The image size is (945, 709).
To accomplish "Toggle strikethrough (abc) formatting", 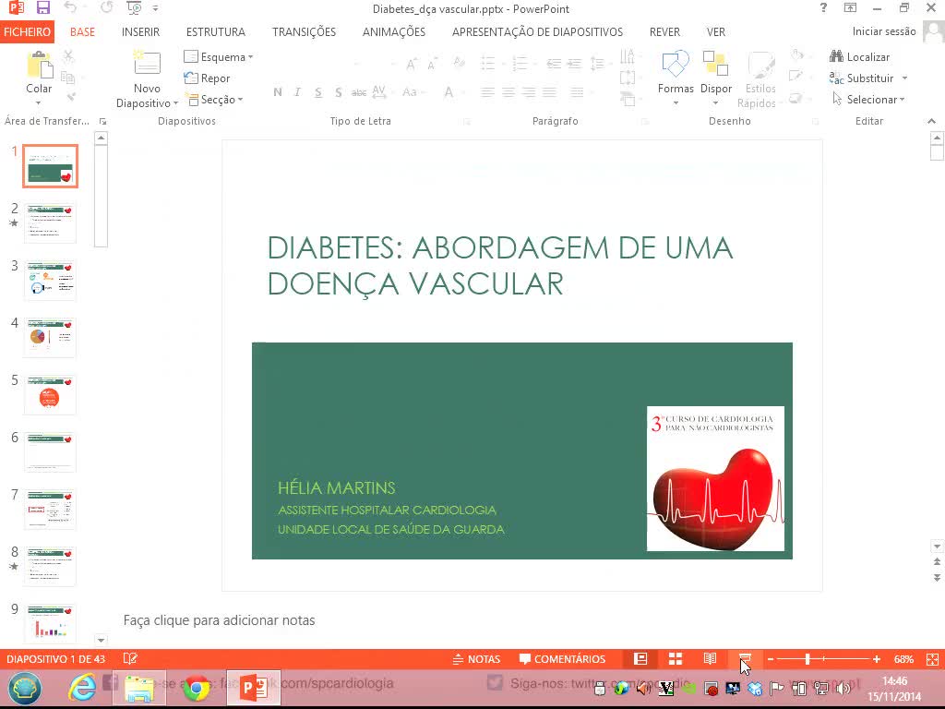I will click(359, 92).
